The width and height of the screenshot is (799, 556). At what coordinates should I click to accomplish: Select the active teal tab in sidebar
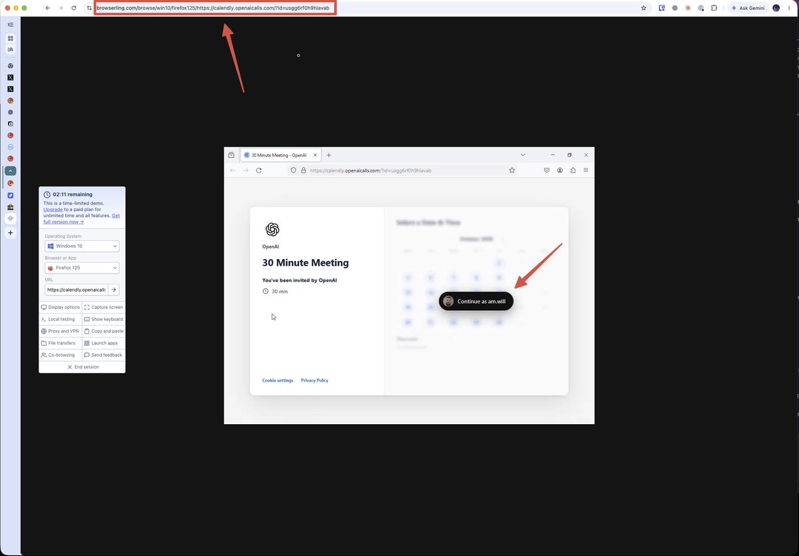point(11,170)
